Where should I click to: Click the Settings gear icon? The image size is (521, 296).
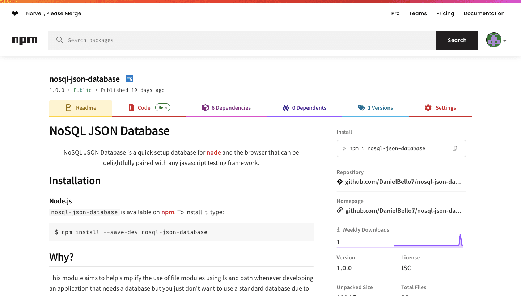(x=428, y=108)
